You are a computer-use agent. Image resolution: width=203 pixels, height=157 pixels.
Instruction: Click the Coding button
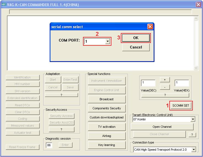pyautogui.click(x=23, y=119)
